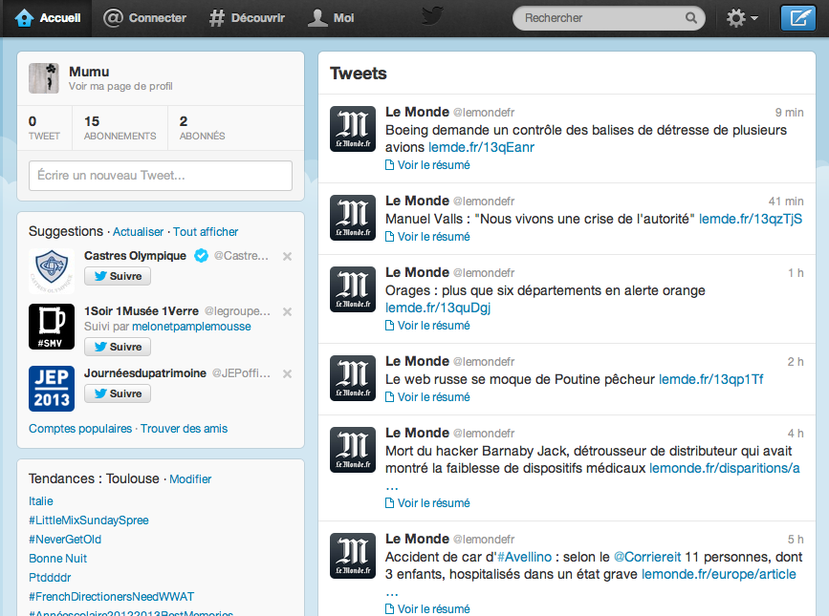Click the search magnifier icon
Screen dimensions: 829x616
coord(691,18)
